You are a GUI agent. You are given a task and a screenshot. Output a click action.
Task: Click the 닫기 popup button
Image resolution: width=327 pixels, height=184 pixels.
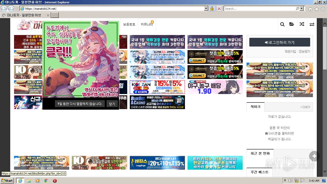point(112,104)
